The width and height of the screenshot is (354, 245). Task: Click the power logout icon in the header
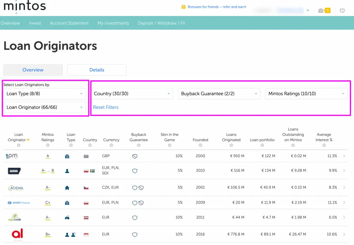[x=342, y=10]
